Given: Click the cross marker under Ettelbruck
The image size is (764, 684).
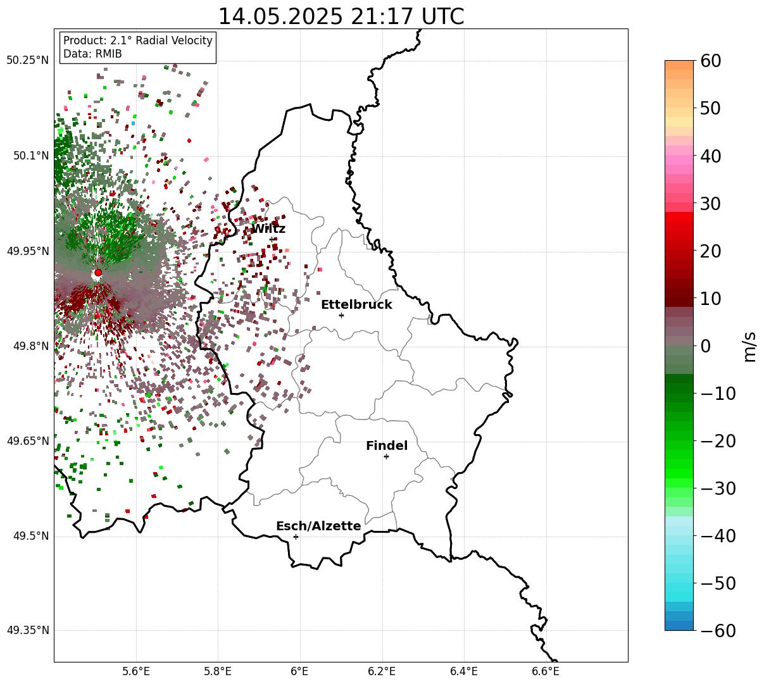Looking at the screenshot, I should pos(341,315).
